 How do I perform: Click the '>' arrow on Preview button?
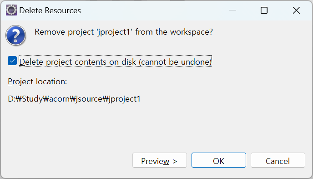coord(175,161)
